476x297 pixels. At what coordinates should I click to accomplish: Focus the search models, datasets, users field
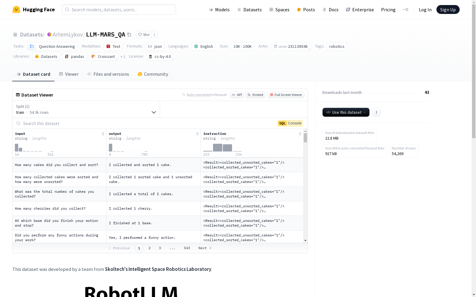pos(119,10)
